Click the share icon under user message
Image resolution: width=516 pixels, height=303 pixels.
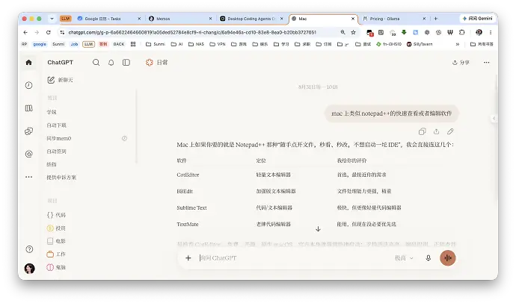(436, 131)
